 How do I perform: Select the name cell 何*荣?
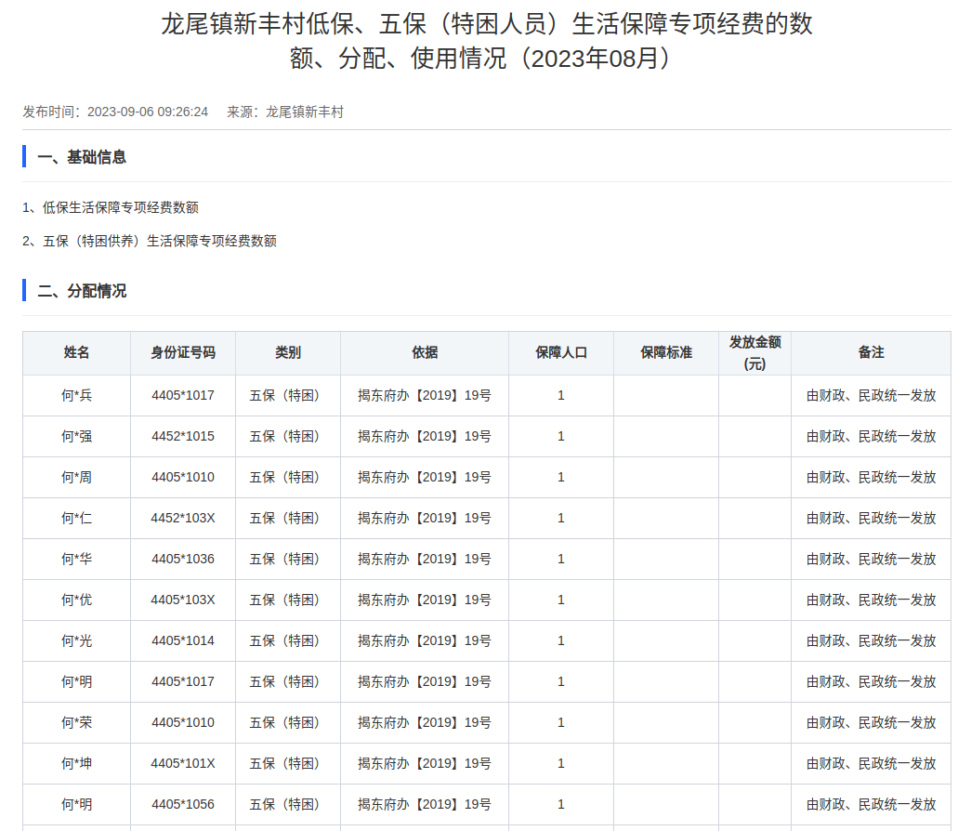click(77, 722)
